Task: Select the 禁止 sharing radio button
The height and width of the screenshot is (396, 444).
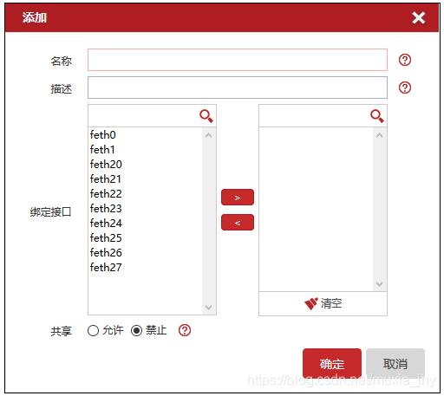Action: click(136, 330)
